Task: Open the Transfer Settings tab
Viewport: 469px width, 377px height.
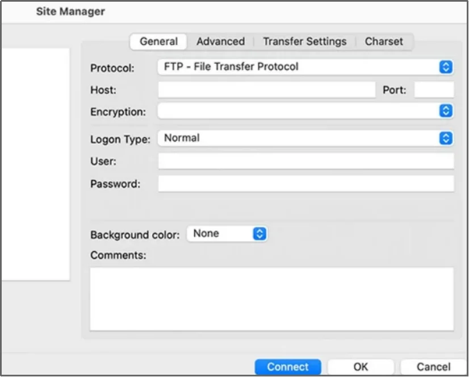Action: pos(304,41)
